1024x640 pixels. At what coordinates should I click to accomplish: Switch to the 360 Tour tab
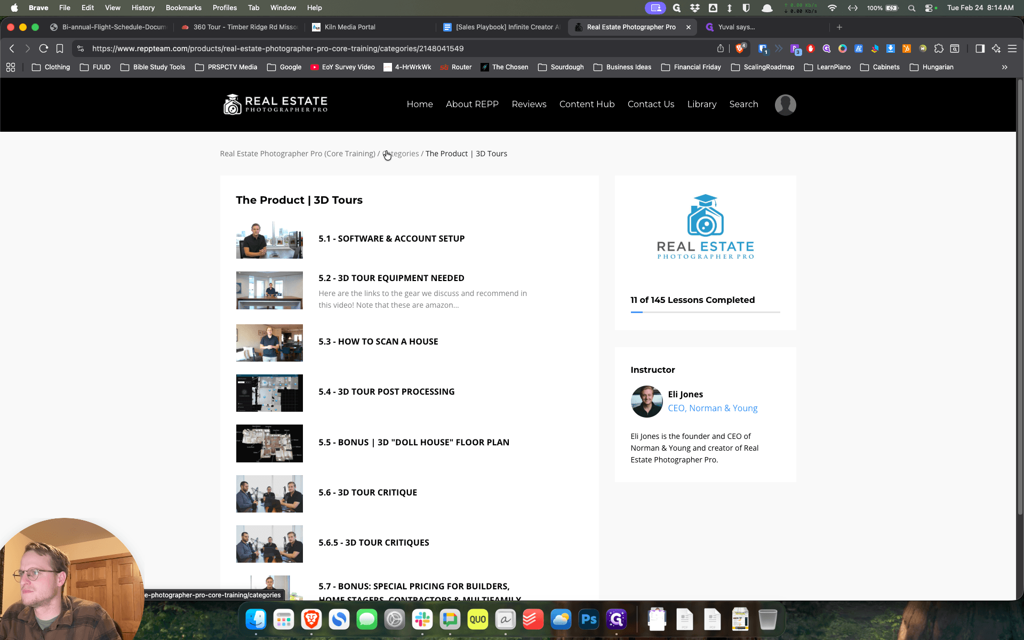239,27
